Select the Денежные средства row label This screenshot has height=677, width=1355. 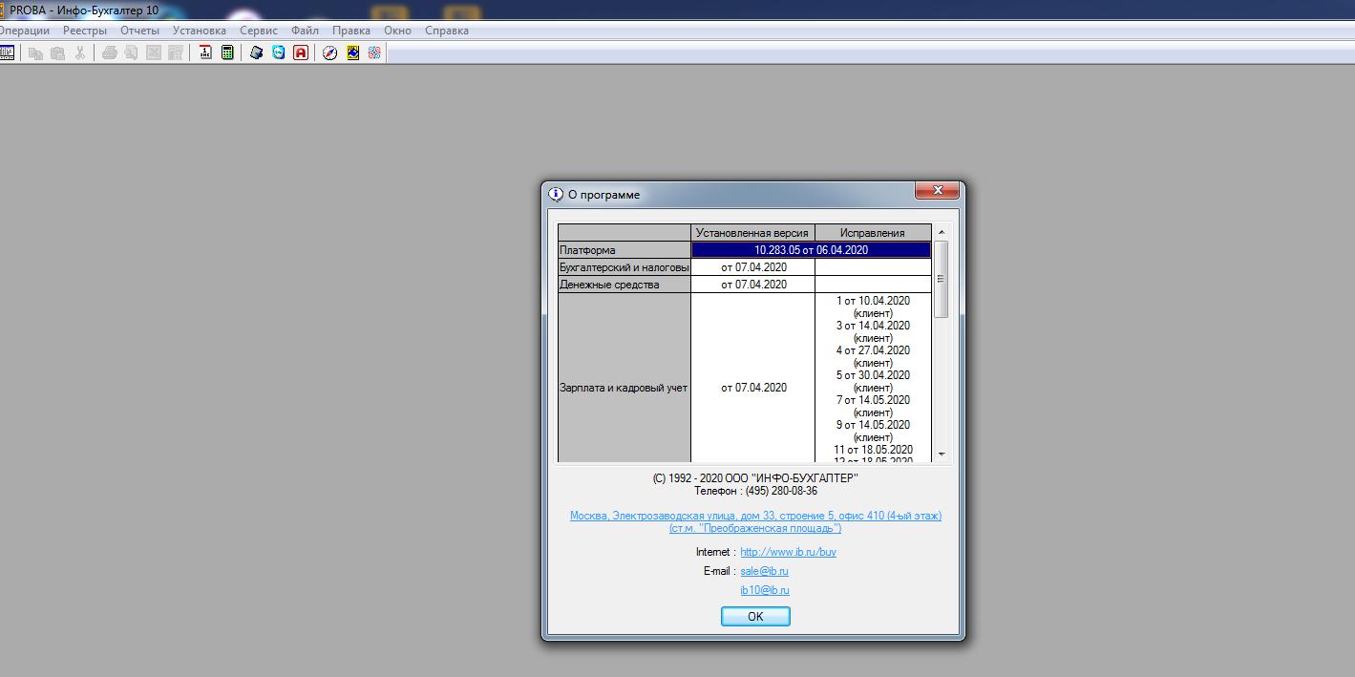625,285
